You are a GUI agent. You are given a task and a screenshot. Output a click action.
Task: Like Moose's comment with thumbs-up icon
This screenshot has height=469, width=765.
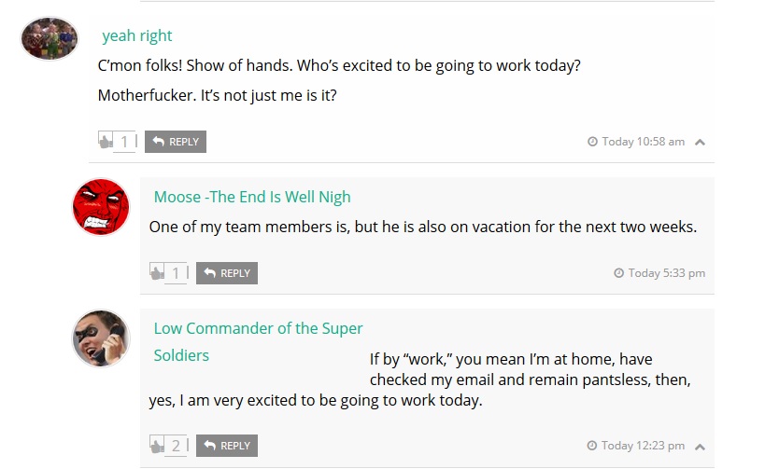click(x=157, y=272)
